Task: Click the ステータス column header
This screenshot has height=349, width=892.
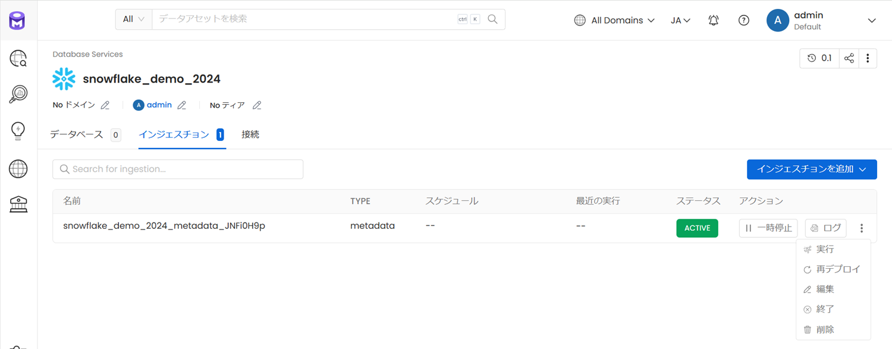Action: (x=698, y=202)
